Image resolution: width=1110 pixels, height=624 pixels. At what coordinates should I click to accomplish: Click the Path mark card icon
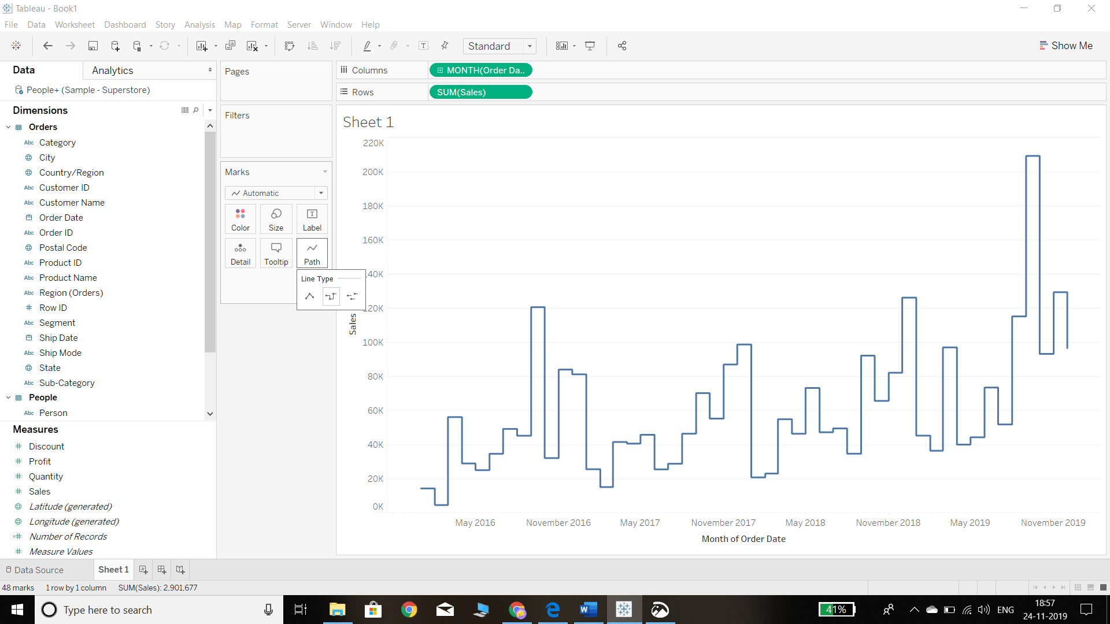click(312, 253)
